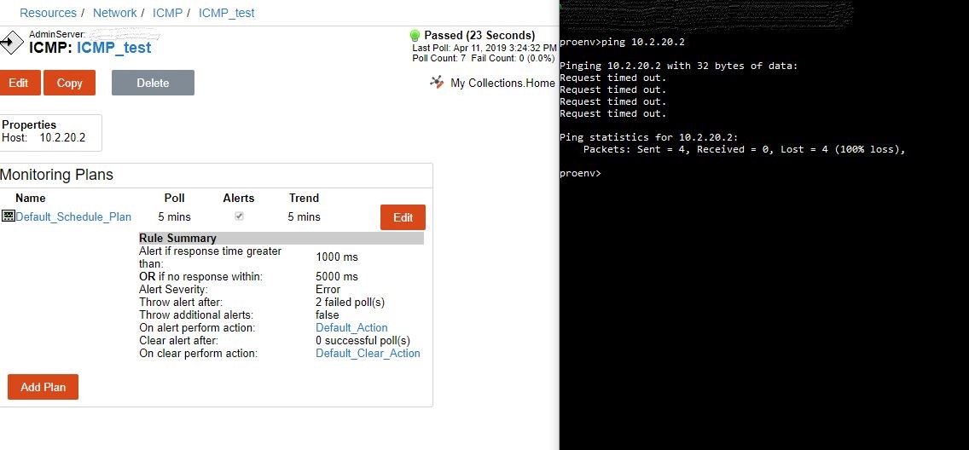
Task: Click the AdminServer label
Action: [57, 34]
